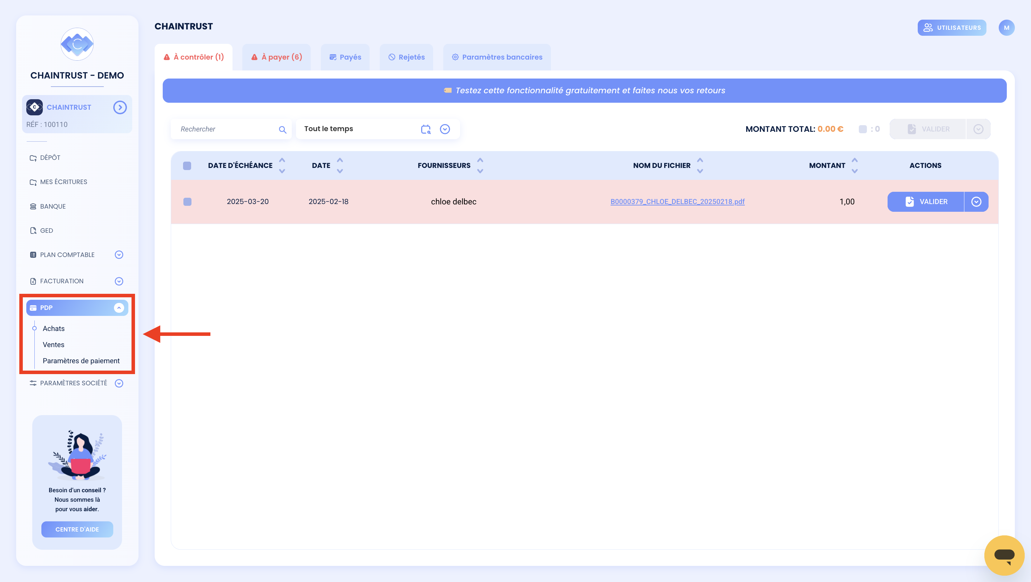This screenshot has height=582, width=1031.
Task: Open B0000379_CHLOE_DELBEC_20250218.pdf link
Action: pos(677,202)
